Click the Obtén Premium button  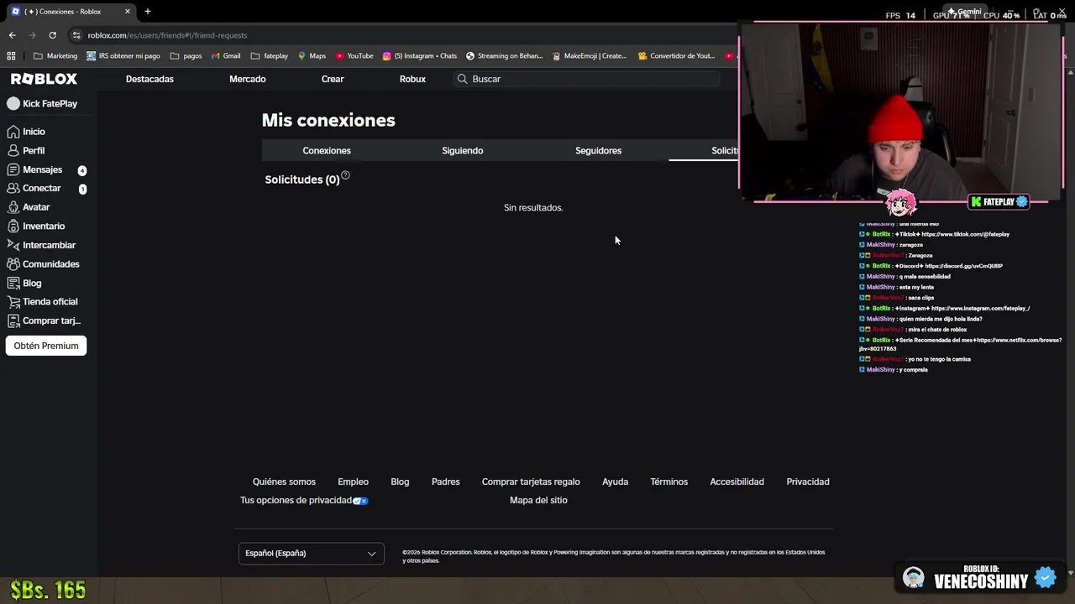pos(46,346)
